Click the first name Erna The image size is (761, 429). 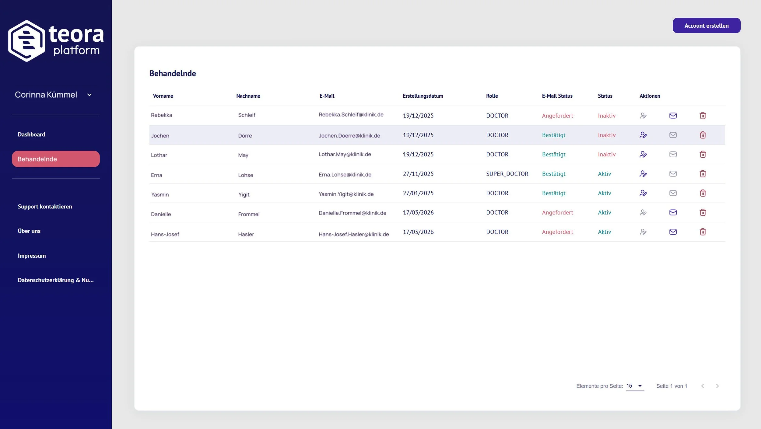tap(156, 175)
